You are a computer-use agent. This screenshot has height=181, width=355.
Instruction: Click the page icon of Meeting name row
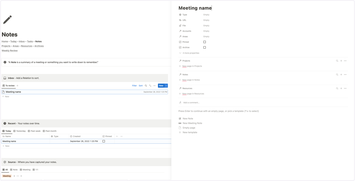click(3, 92)
